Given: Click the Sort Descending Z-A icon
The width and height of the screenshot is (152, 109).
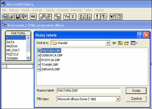Looking at the screenshot, I should tap(88, 17).
